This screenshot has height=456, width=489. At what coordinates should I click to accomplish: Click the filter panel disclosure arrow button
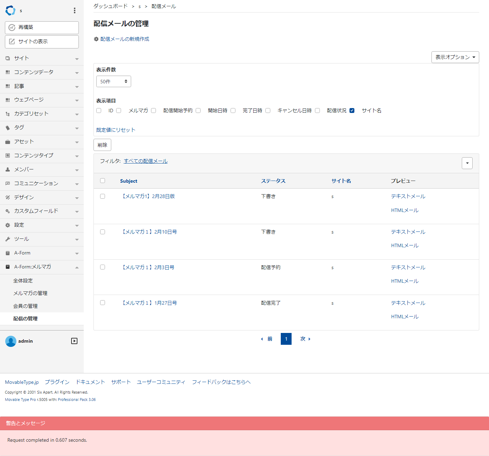coord(467,163)
